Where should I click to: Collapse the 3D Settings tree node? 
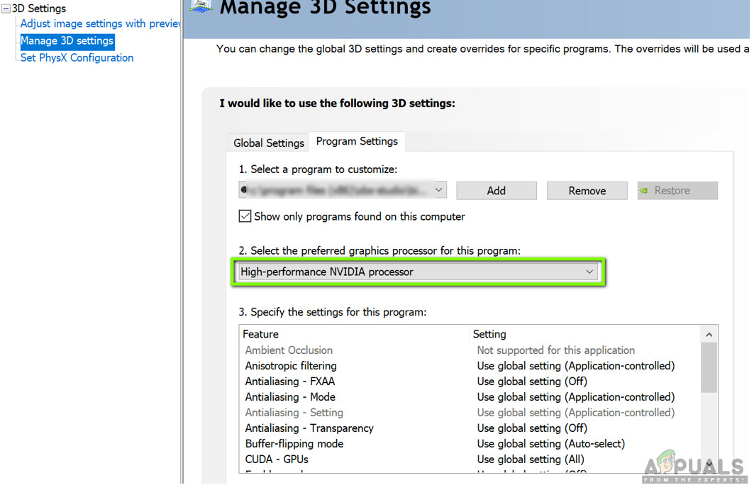click(x=6, y=8)
